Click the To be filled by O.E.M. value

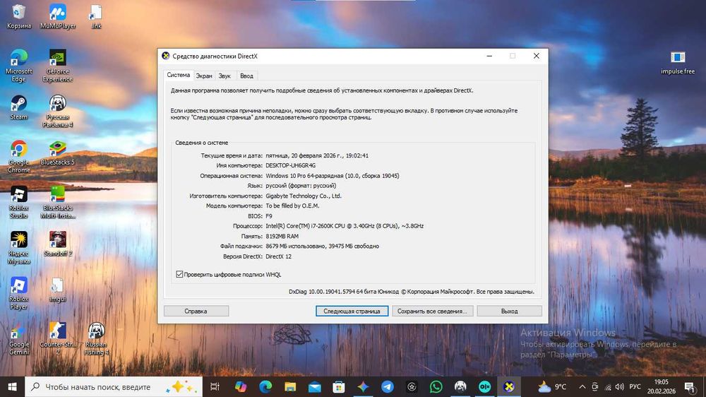[x=292, y=206]
